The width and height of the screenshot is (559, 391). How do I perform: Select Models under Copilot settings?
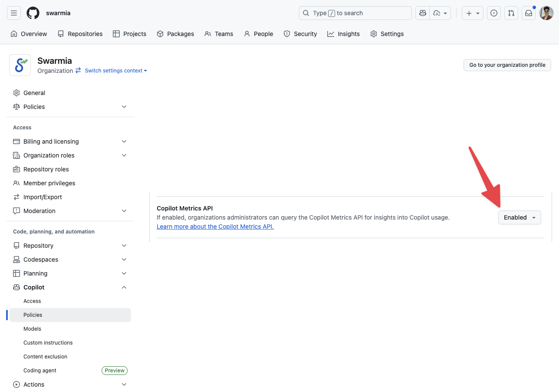tap(33, 329)
